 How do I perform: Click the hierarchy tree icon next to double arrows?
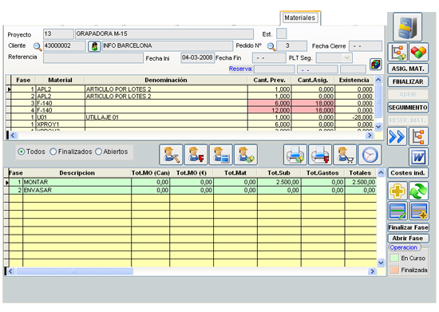click(418, 136)
